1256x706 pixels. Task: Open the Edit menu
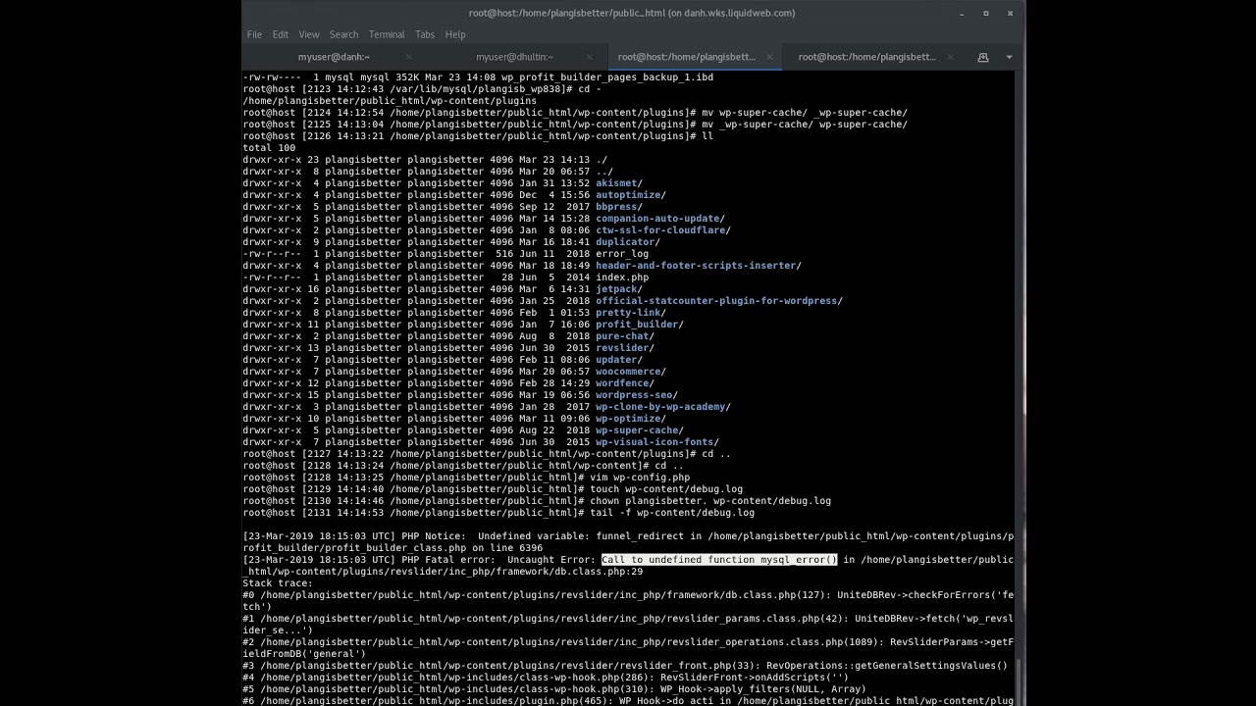[281, 34]
